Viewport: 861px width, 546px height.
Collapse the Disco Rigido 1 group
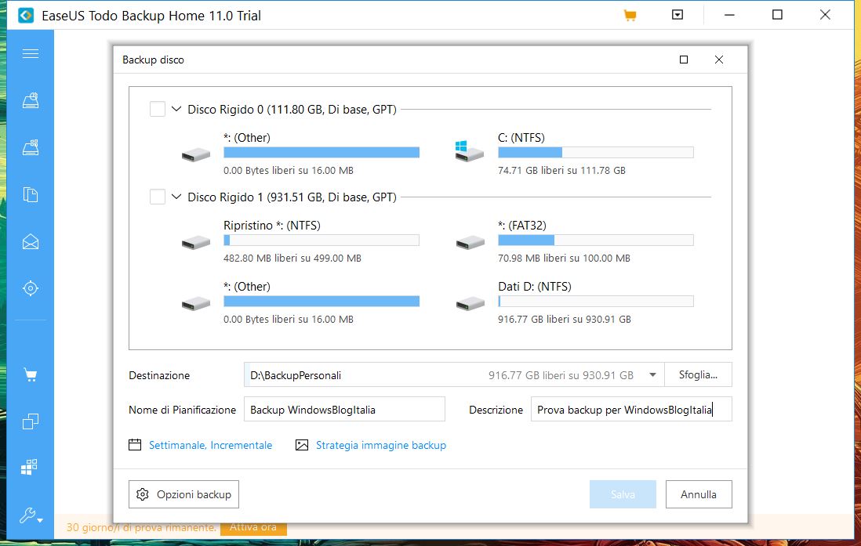coord(176,197)
